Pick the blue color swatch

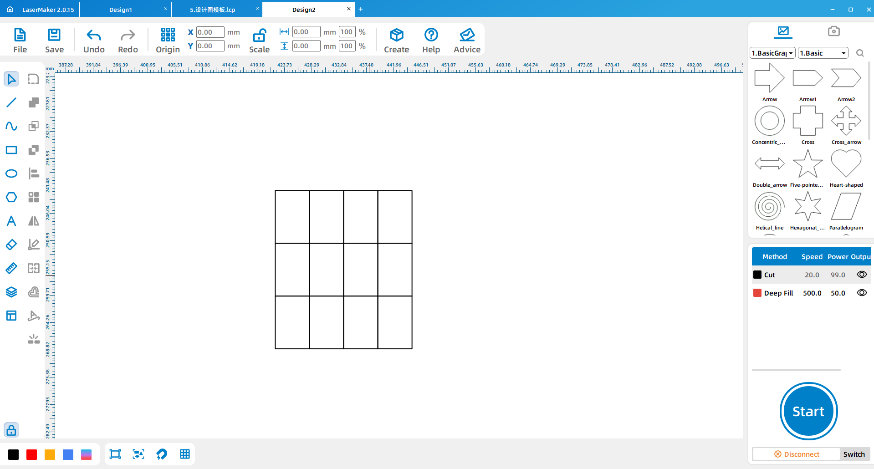68,454
